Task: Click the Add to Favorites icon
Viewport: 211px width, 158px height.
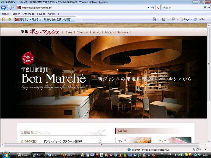Action: [x=10, y=19]
